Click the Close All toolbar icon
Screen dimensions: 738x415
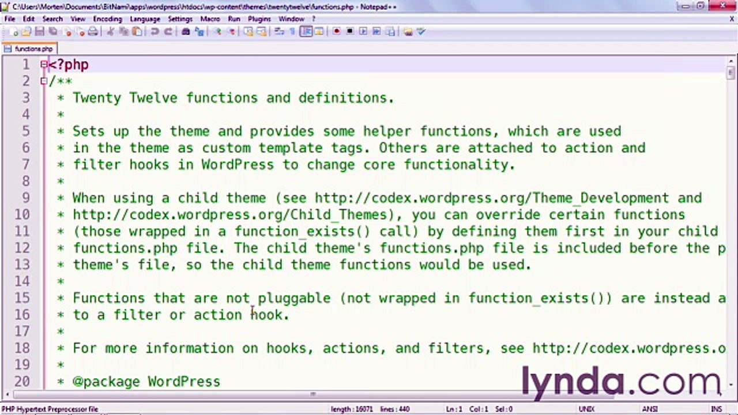81,32
